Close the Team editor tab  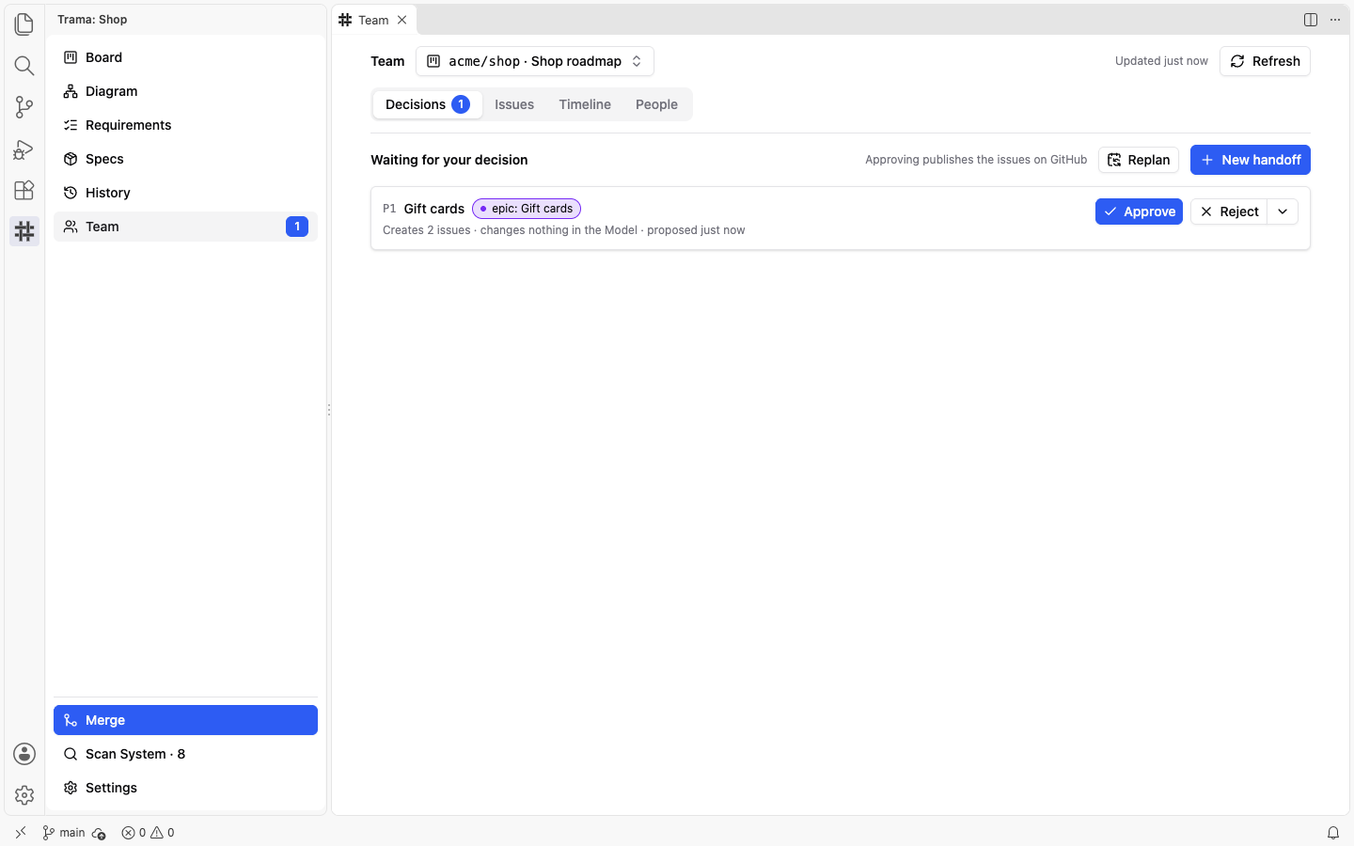401,20
